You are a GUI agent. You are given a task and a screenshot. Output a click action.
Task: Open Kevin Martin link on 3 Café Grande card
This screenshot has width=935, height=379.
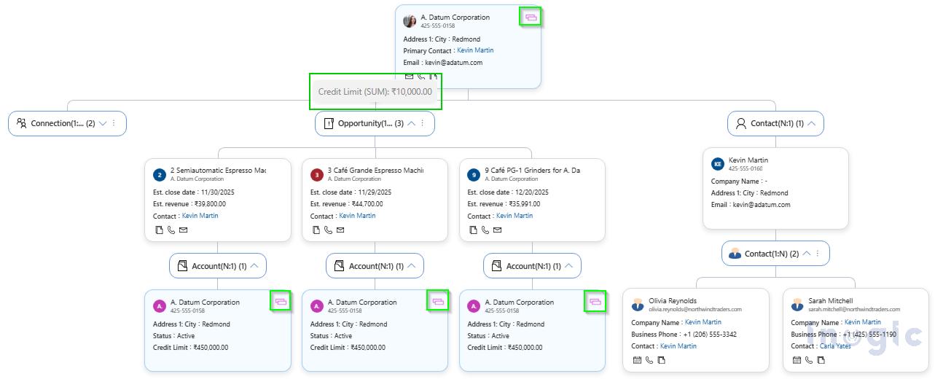pyautogui.click(x=357, y=216)
